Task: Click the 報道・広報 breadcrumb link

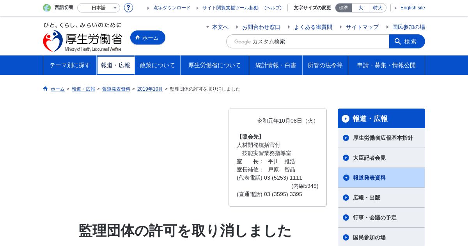Action: click(x=83, y=89)
